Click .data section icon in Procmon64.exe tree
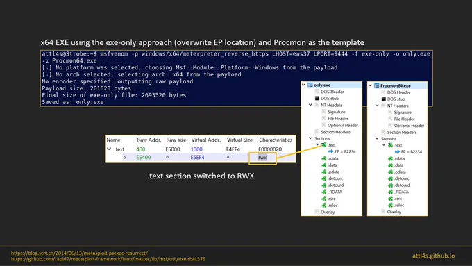The width and height of the screenshot is (472, 266). pos(390,165)
